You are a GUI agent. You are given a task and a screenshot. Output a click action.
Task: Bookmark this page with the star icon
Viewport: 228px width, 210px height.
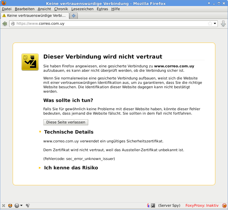tap(210, 24)
